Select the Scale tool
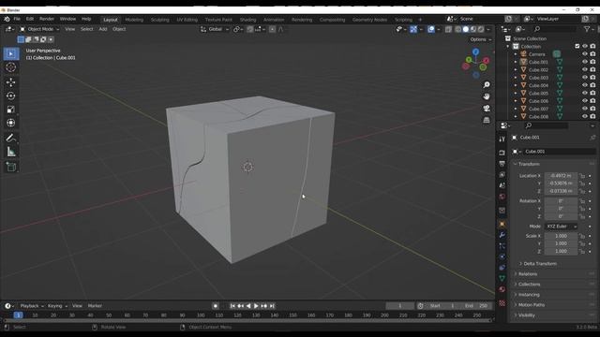 (11, 110)
